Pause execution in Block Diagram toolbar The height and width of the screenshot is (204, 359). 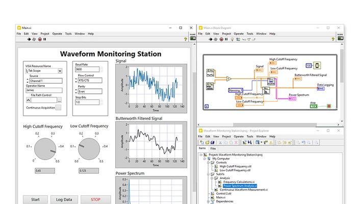tap(226, 39)
